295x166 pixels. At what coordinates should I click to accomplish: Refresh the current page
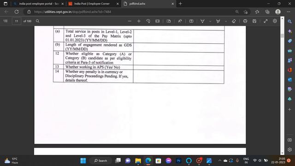(x=17, y=12)
